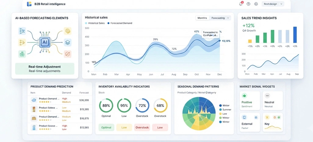Image resolution: width=313 pixels, height=142 pixels.
Task: Click the $16,575 forecast value
Action: click(x=84, y=119)
